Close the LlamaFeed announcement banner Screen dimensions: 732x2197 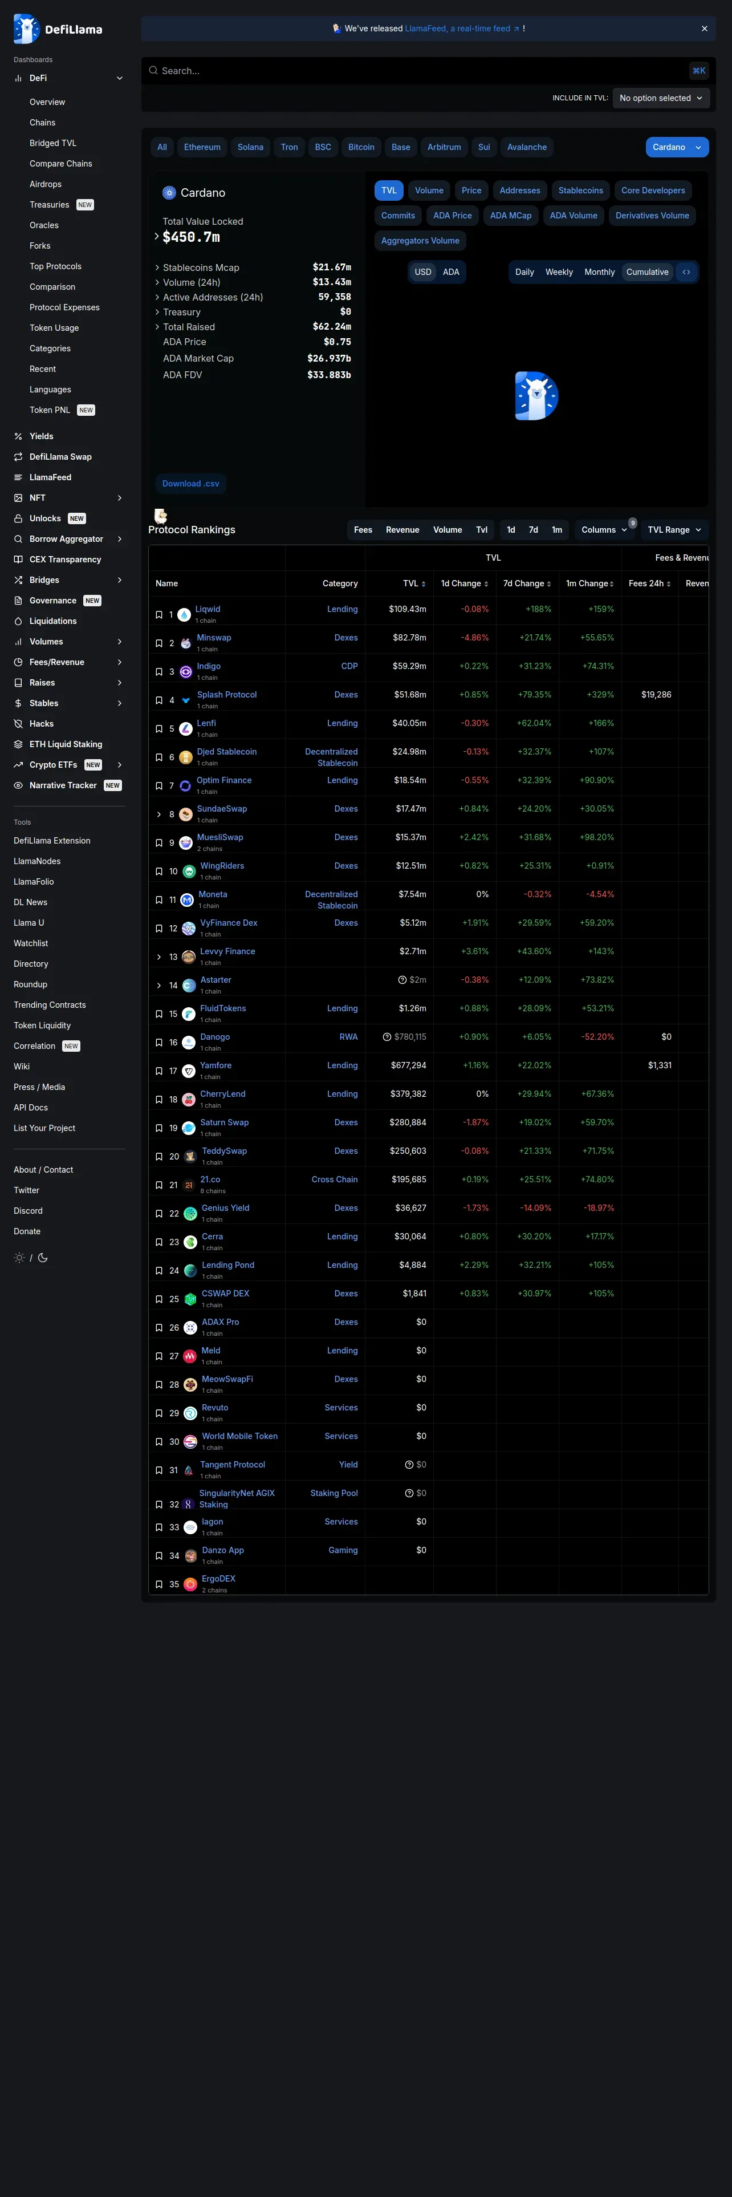click(x=704, y=29)
